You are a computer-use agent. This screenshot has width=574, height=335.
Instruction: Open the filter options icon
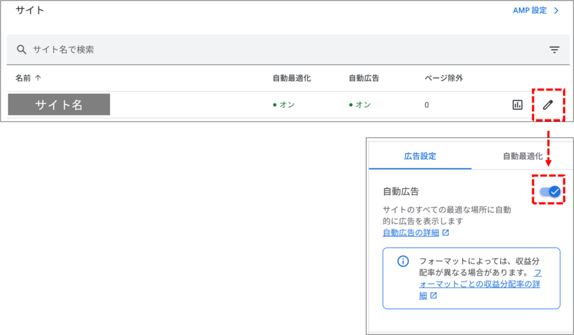pos(554,49)
